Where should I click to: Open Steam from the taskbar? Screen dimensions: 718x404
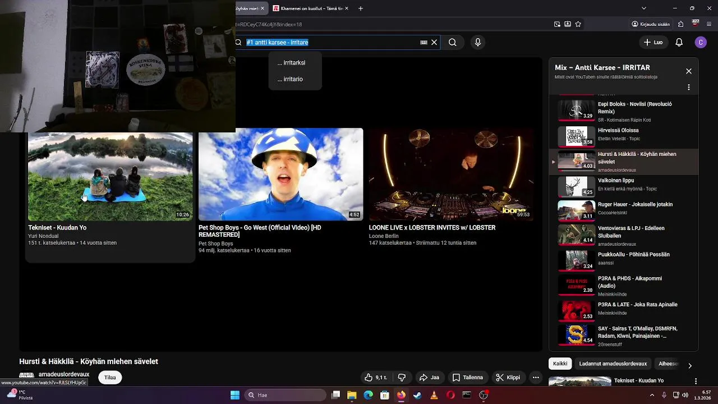click(417, 395)
